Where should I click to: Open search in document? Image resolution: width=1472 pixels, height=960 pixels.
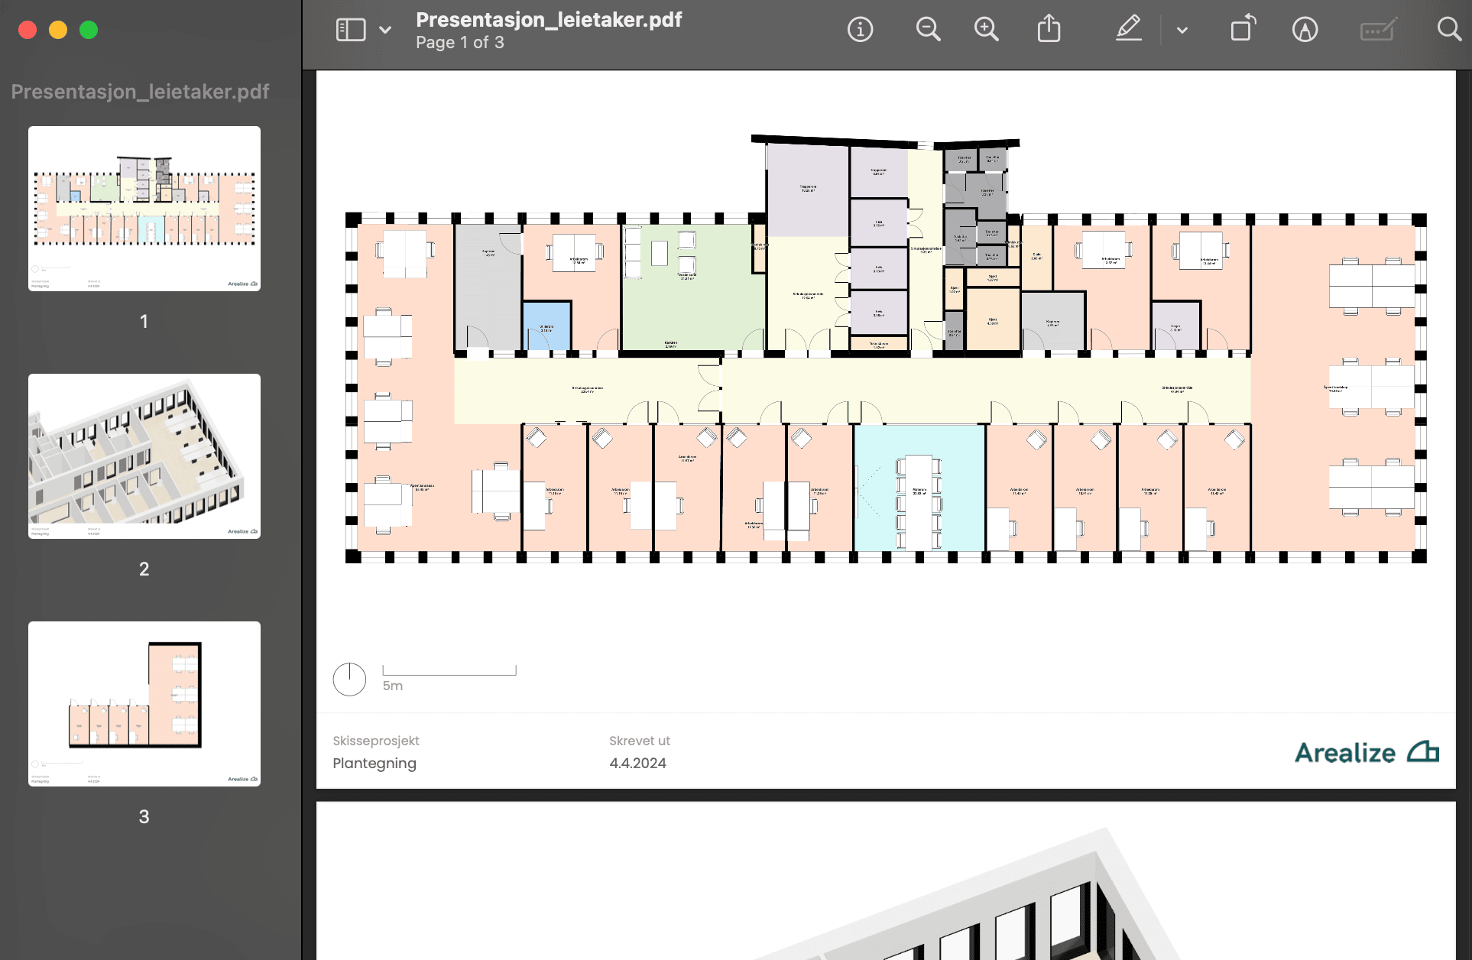tap(1448, 30)
